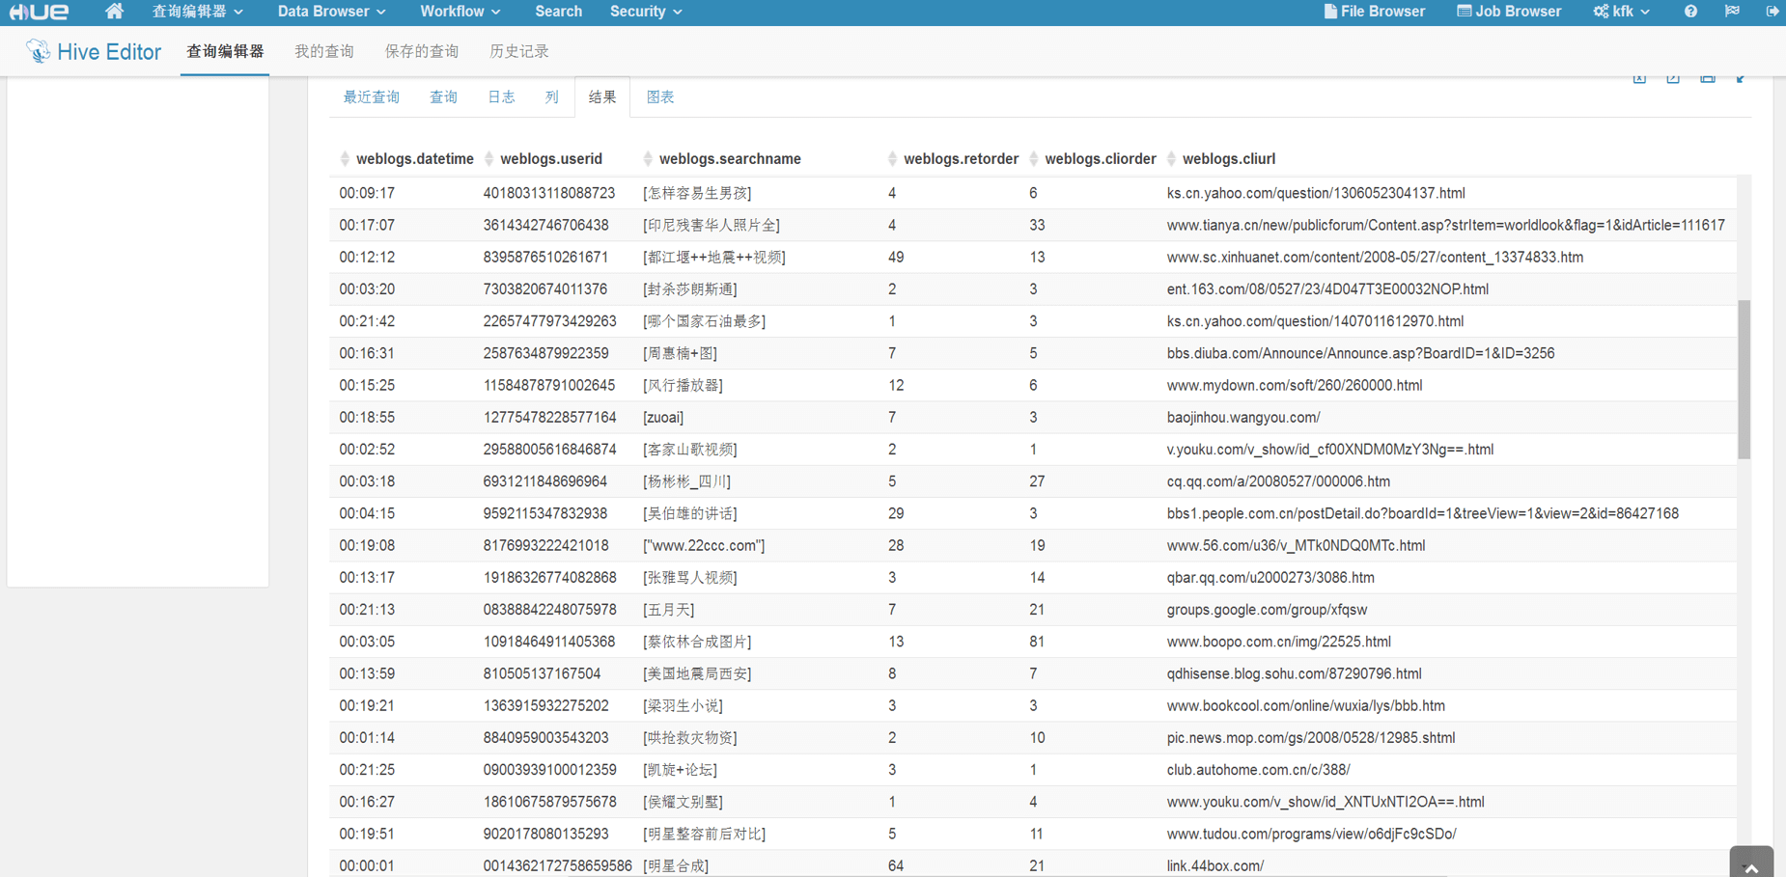Expand the Data Browser menu

(x=331, y=12)
